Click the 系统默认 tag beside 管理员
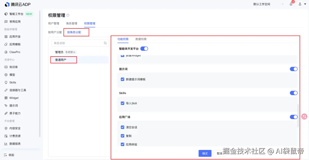This screenshot has height=160, width=309. [x=70, y=52]
